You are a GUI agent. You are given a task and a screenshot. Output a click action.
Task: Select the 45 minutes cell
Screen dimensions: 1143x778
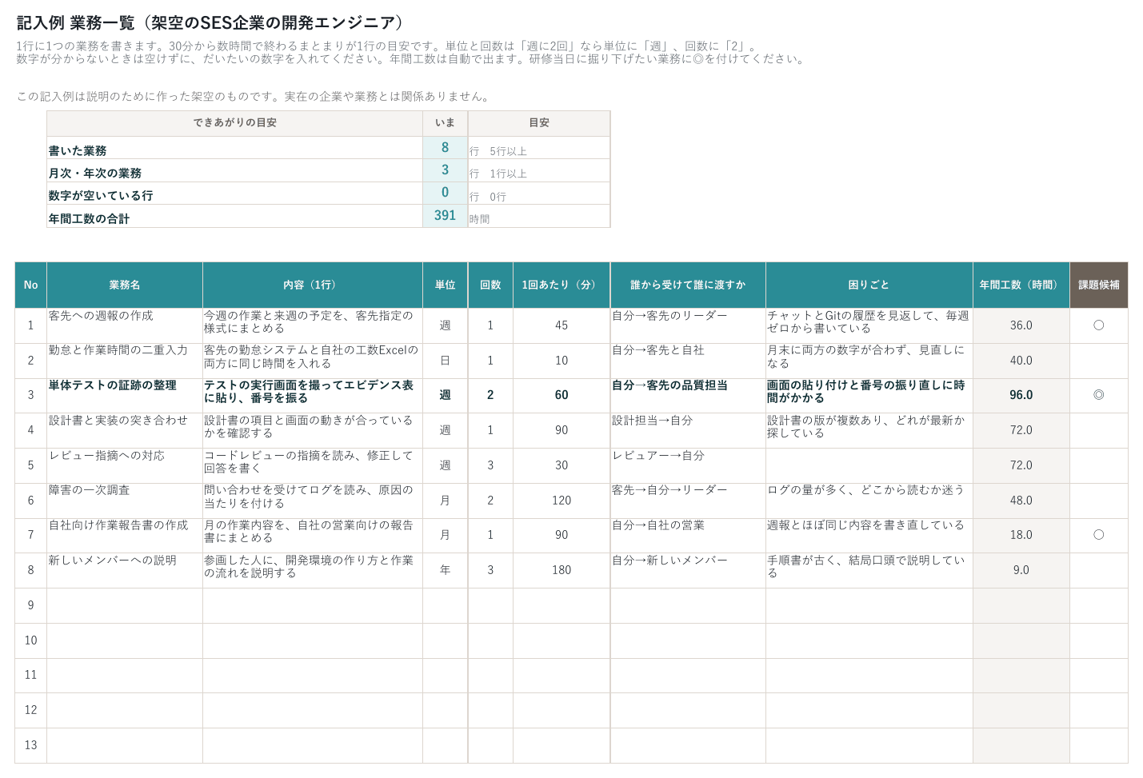coord(562,325)
